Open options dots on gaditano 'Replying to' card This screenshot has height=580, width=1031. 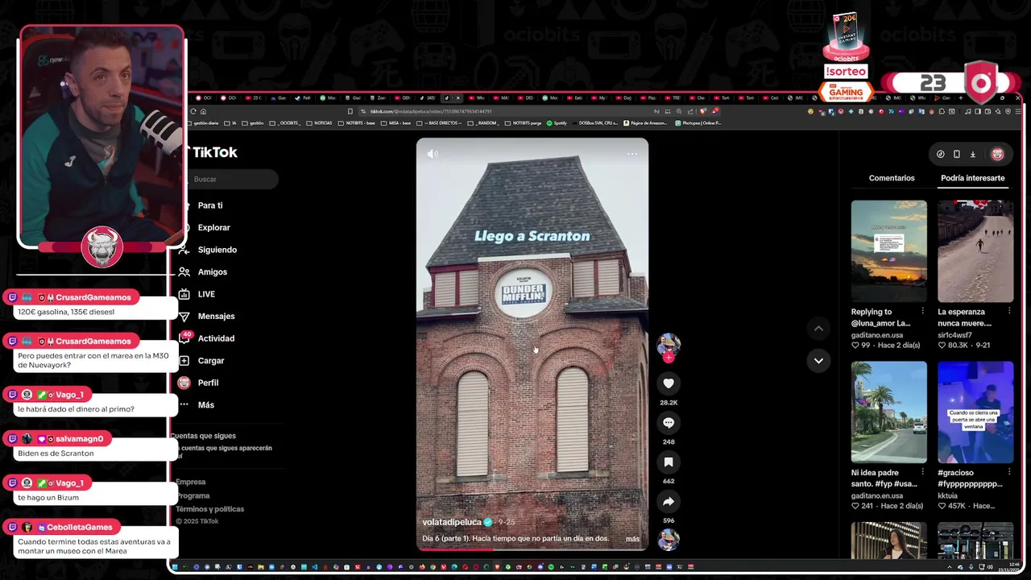tap(922, 311)
